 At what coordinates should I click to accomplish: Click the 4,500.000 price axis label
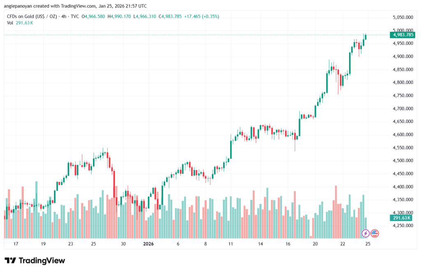click(x=402, y=160)
